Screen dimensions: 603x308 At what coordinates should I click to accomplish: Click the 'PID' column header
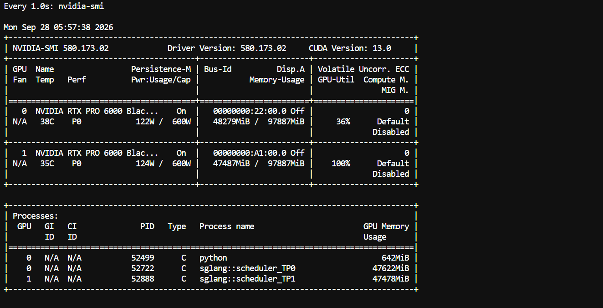pyautogui.click(x=147, y=226)
